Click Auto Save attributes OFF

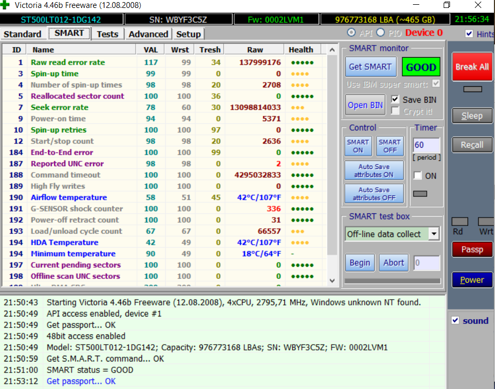(x=374, y=194)
